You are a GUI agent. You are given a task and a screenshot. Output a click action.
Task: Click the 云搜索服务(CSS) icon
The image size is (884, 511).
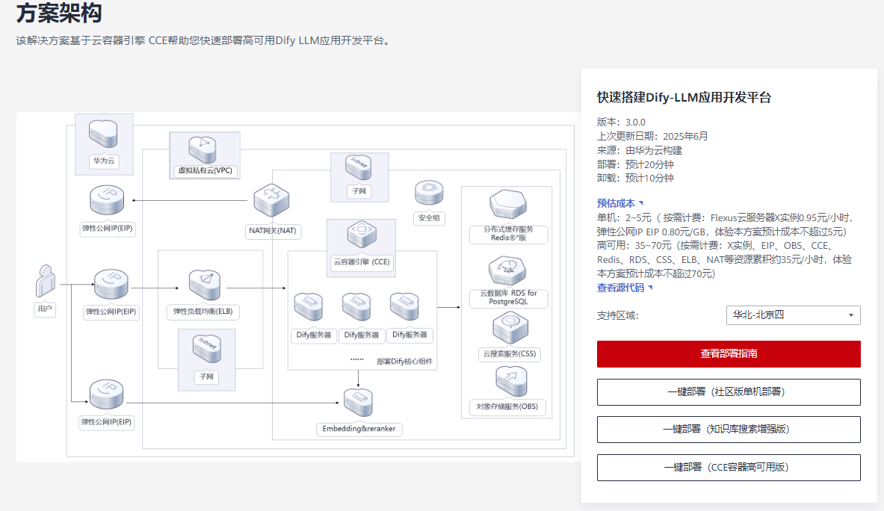(510, 327)
